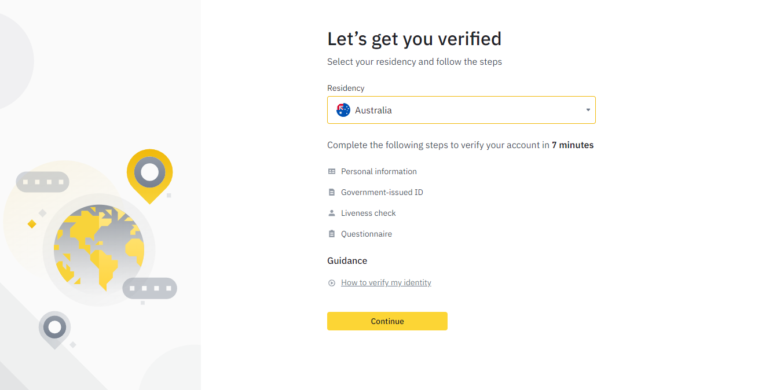Click the Personal information card icon
The width and height of the screenshot is (762, 390).
332,171
